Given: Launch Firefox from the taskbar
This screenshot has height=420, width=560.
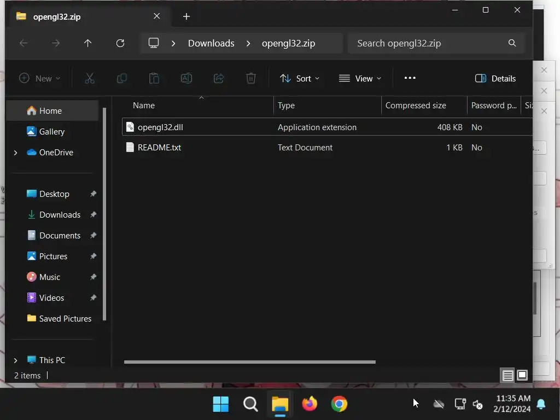Looking at the screenshot, I should pos(310,404).
